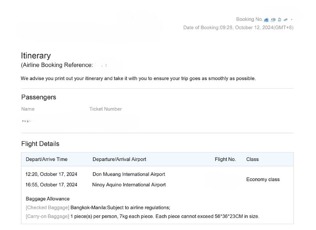Viewport: 316px width, 230px height.
Task: Click 'Don Mueang International Airport'
Action: click(x=129, y=174)
